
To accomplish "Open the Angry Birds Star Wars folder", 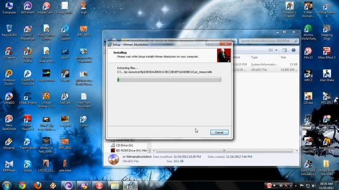I will coord(327,168).
